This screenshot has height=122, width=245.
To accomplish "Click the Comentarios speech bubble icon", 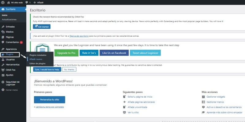I will [x=3, y=42].
